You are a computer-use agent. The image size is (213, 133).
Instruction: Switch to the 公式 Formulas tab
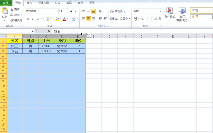pyautogui.click(x=58, y=3)
